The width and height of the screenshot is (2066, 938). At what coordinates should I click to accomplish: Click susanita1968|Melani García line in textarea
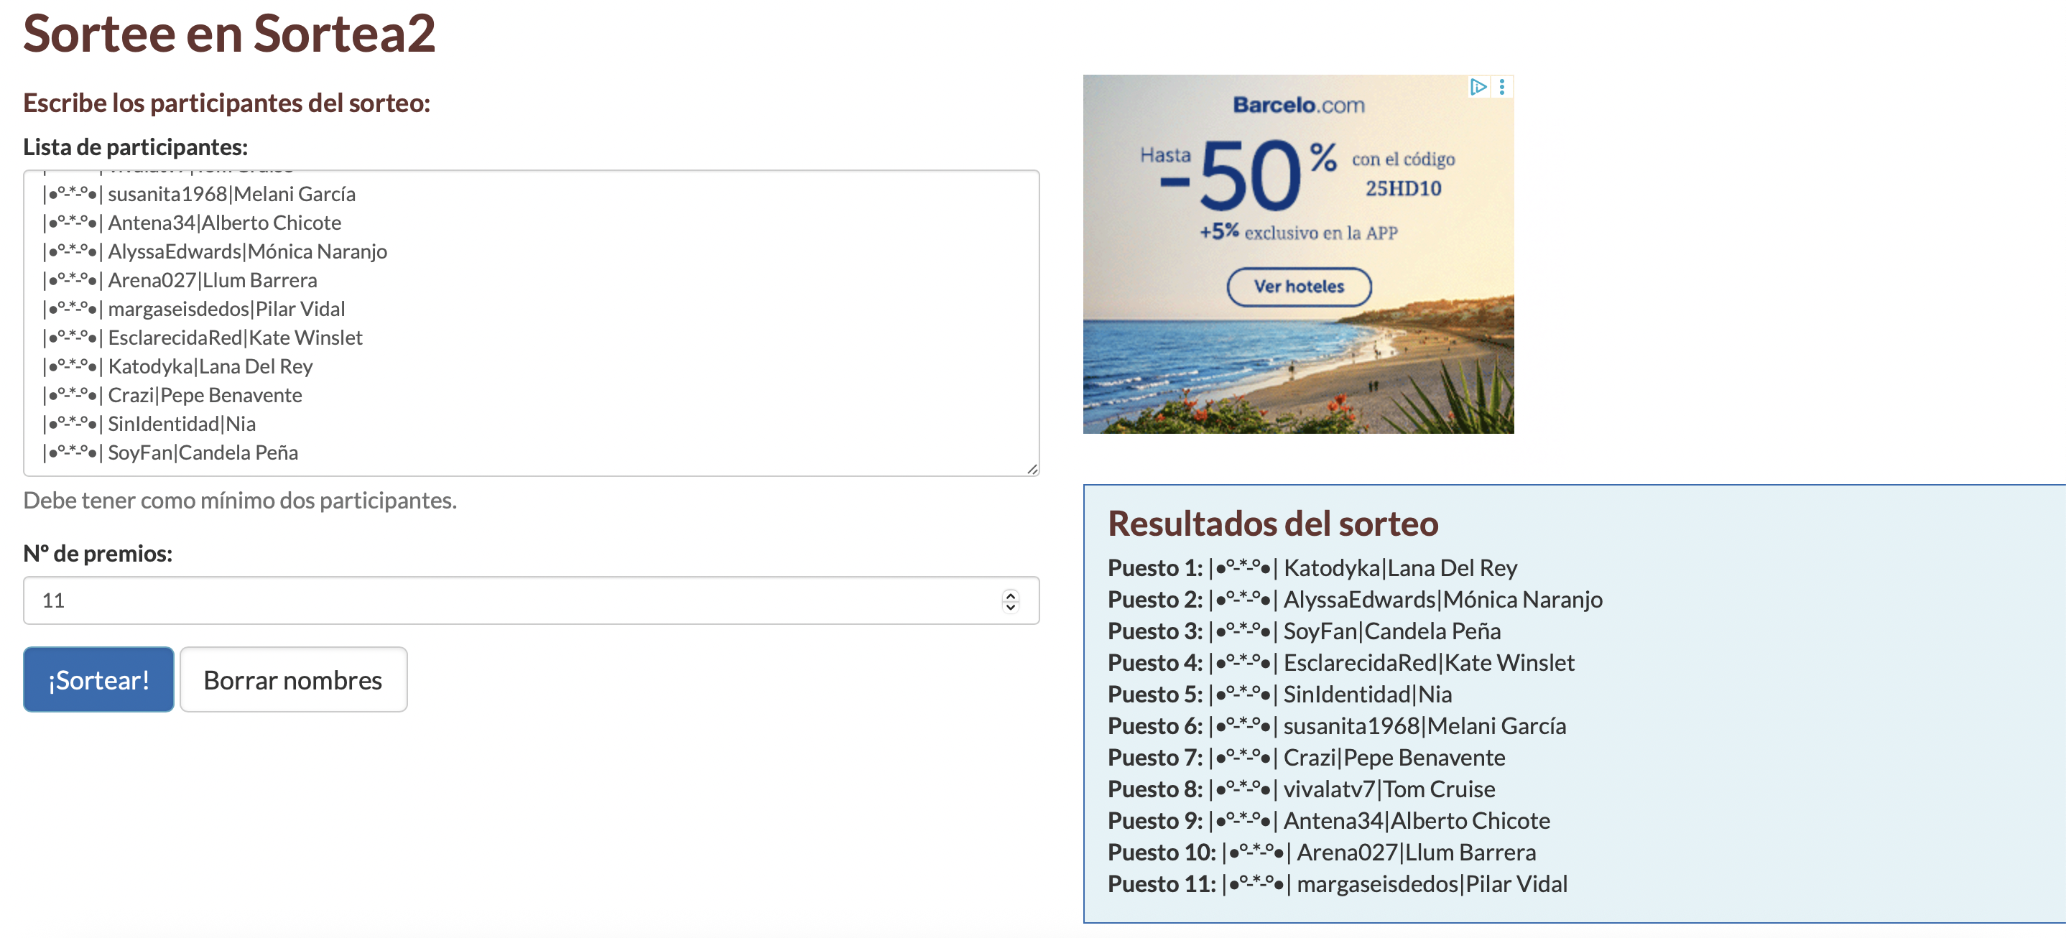pyautogui.click(x=231, y=194)
